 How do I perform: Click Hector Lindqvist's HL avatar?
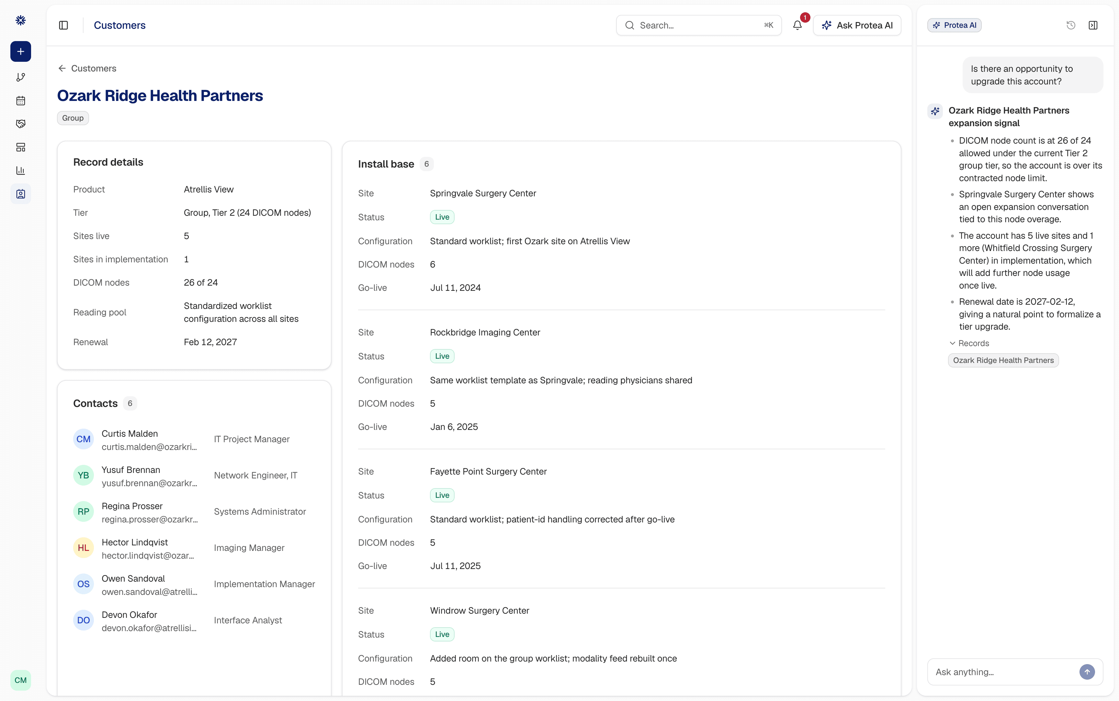[x=84, y=548]
